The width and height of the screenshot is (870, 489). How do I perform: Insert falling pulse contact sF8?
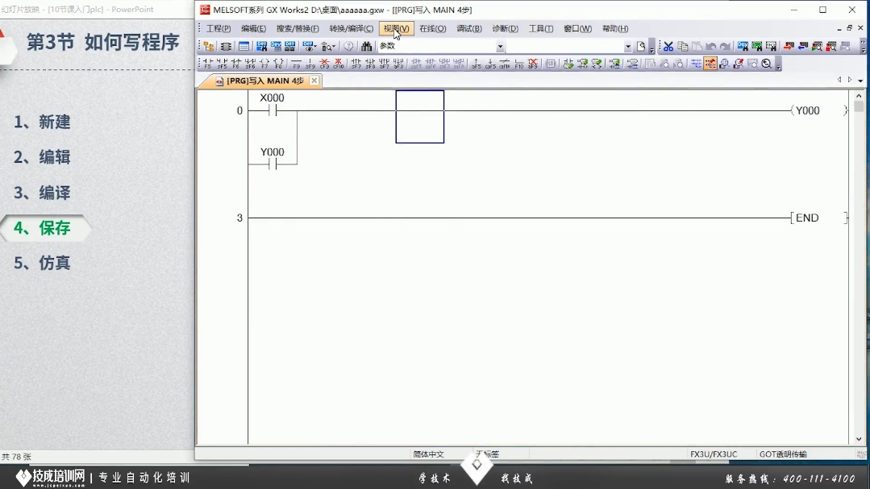point(370,64)
